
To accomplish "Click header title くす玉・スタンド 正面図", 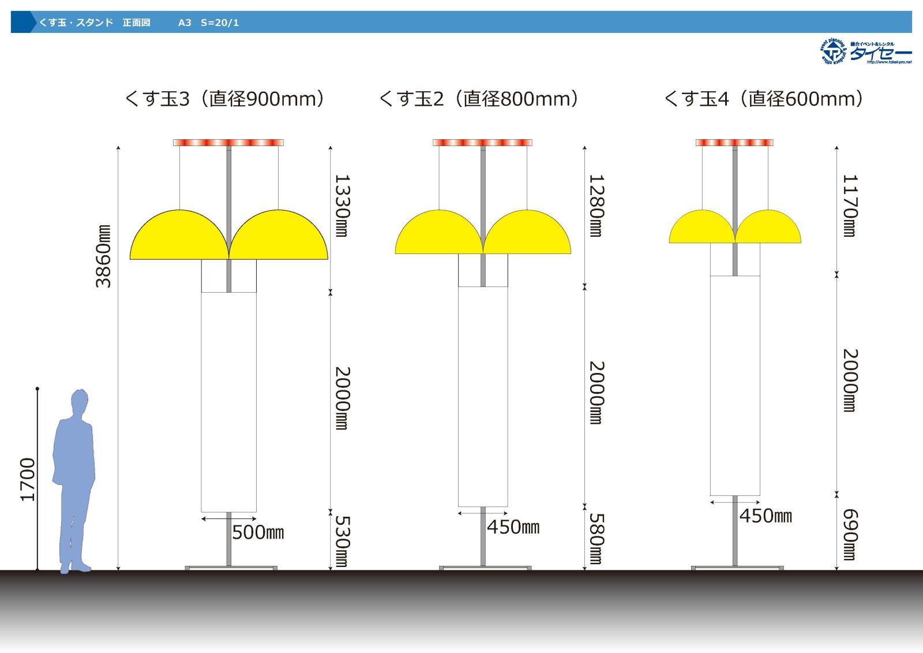I will pos(94,23).
